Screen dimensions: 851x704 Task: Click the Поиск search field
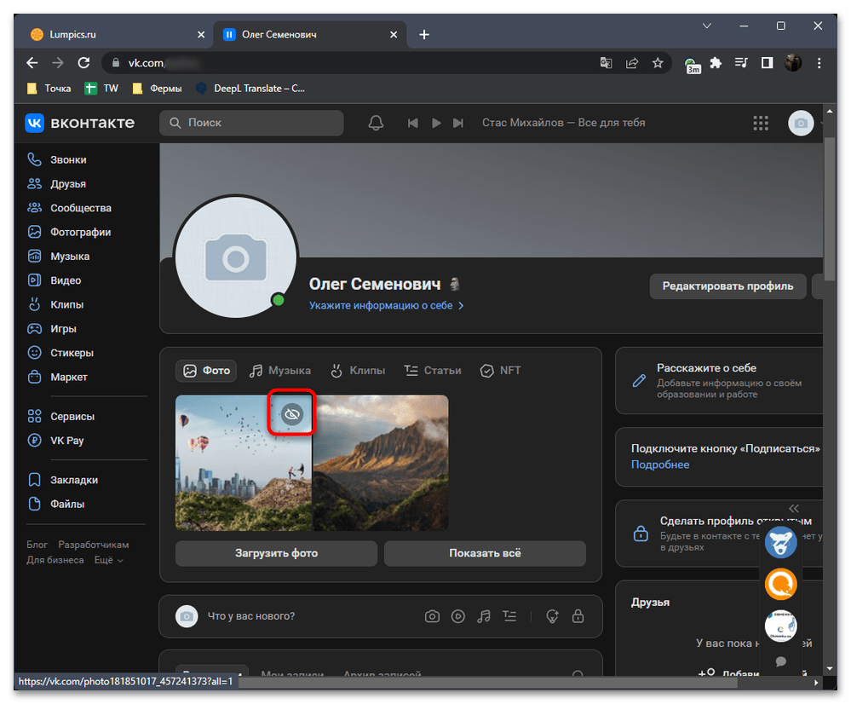click(251, 123)
